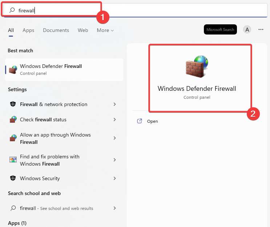Click Open in the preview pane

point(152,121)
